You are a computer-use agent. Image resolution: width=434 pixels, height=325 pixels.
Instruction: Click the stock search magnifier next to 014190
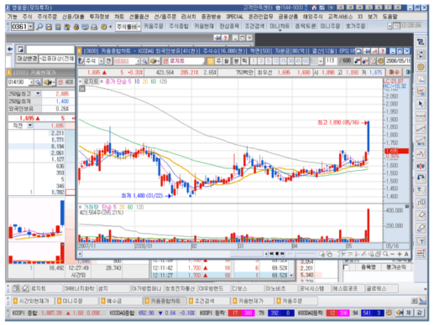click(38, 82)
